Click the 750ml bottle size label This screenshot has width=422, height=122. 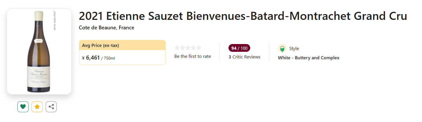click(109, 58)
